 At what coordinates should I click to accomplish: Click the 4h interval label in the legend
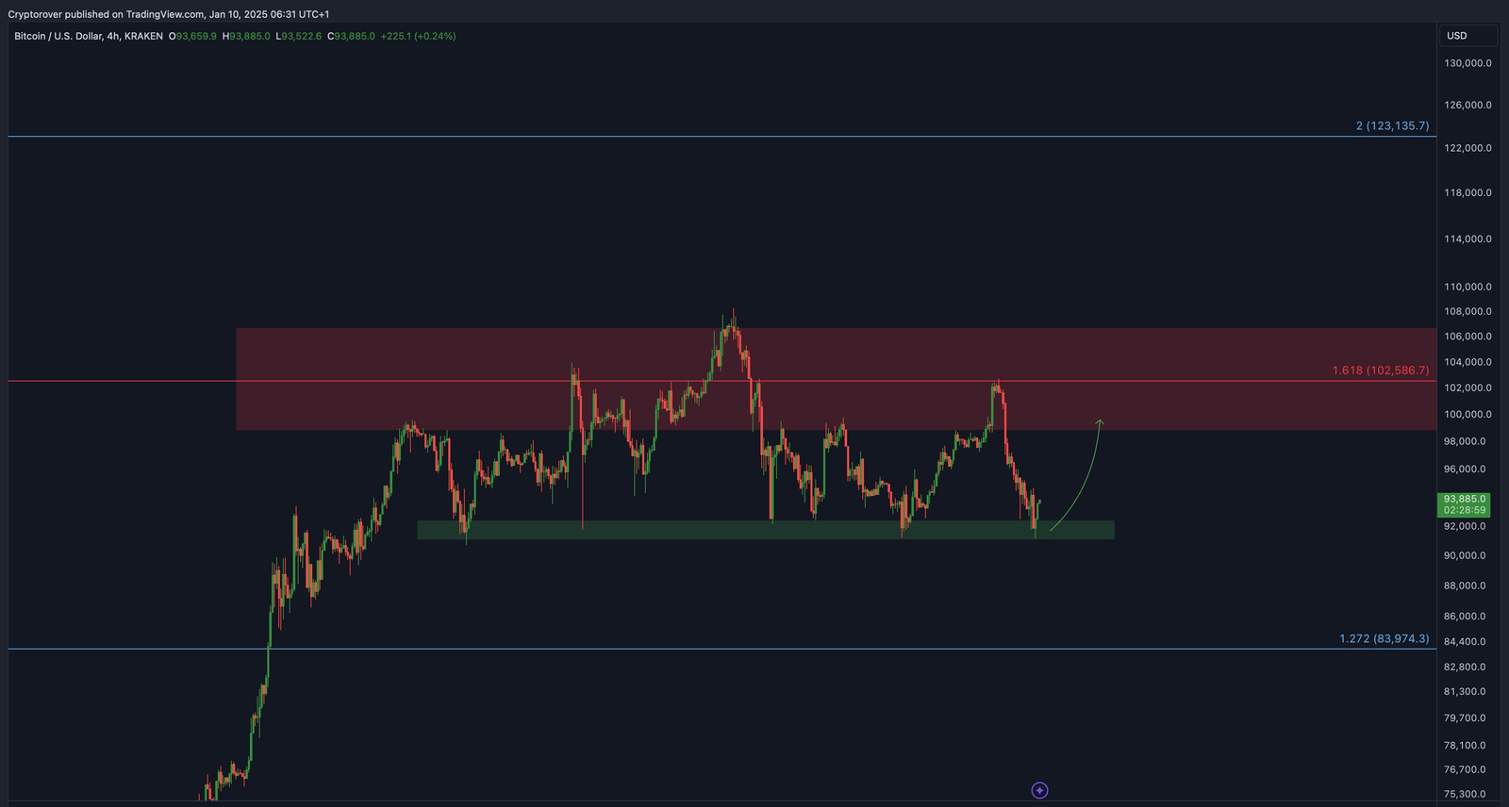113,36
